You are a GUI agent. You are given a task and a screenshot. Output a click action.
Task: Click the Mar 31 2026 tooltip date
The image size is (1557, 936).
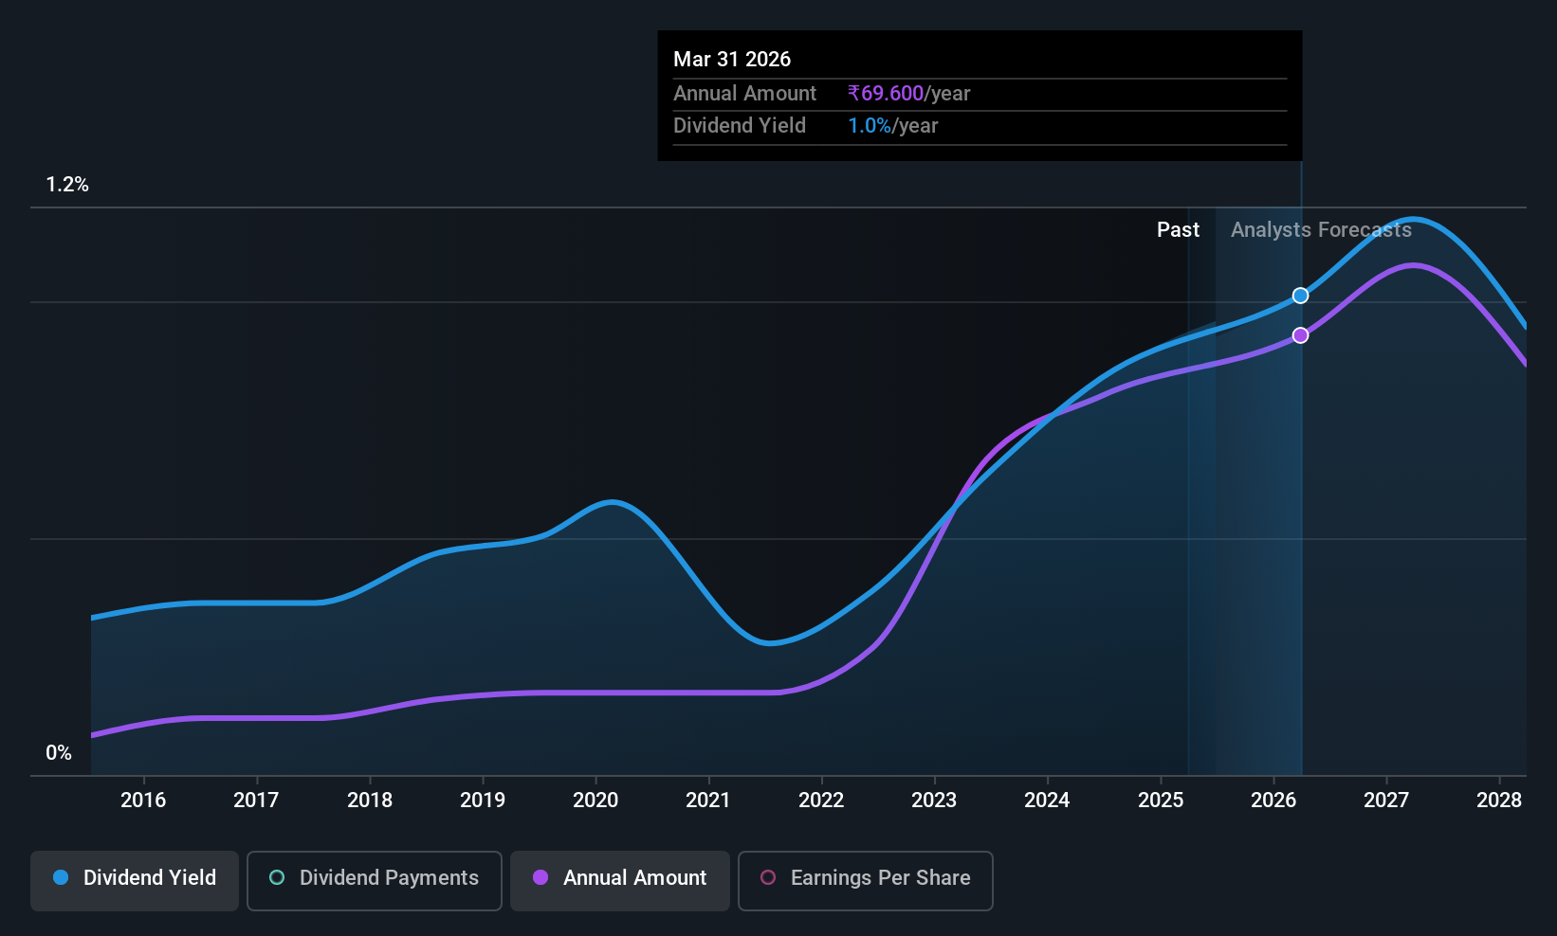[732, 59]
